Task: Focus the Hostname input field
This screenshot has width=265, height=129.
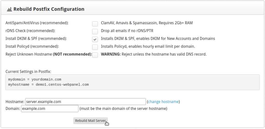Action: (85, 102)
